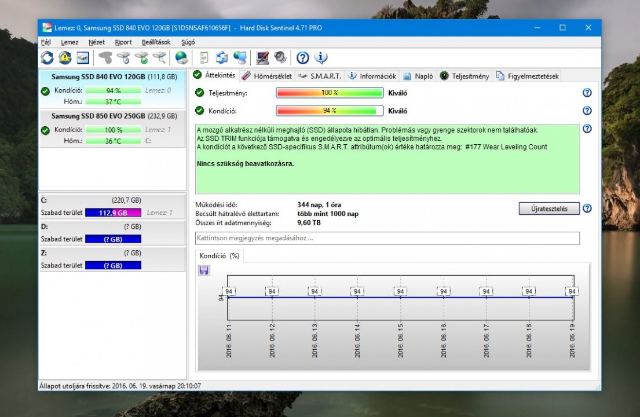Click the Kondíció 94 % gradient bar

(330, 111)
